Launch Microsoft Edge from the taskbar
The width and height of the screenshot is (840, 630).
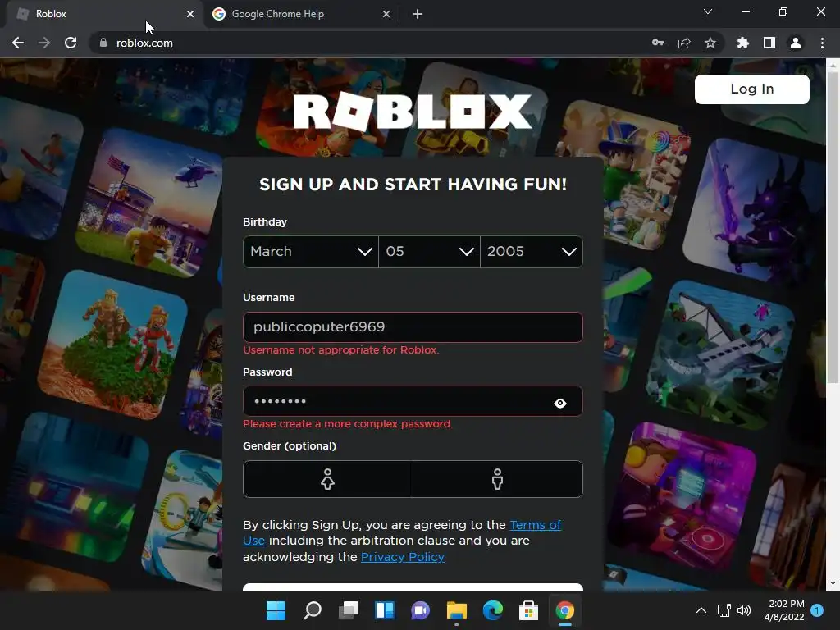coord(492,610)
